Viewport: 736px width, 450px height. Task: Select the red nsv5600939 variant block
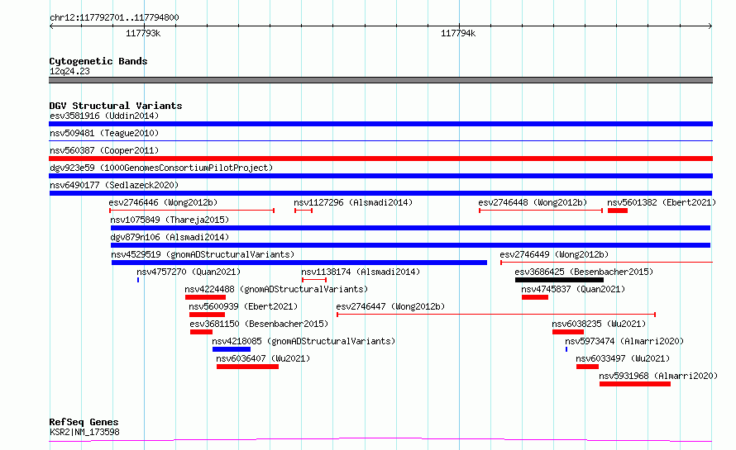click(207, 315)
